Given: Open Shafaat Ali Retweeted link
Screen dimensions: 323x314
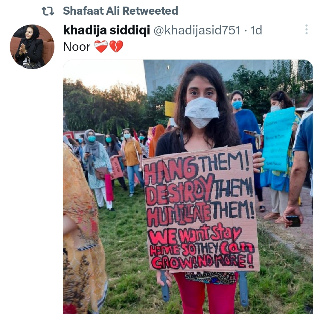Looking at the screenshot, I should [x=120, y=11].
